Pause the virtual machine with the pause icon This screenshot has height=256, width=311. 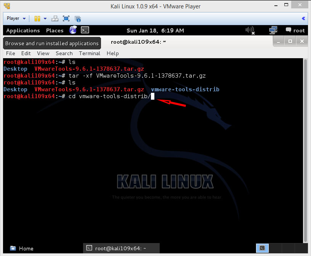(x=37, y=19)
